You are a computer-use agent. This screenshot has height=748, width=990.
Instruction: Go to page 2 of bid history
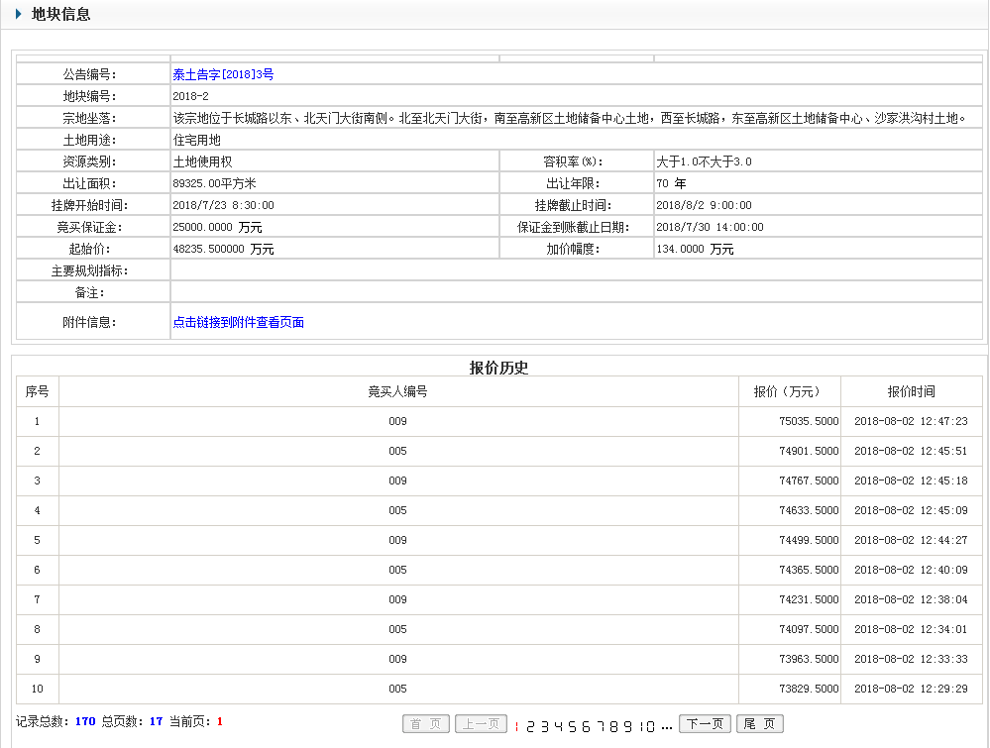tap(530, 726)
